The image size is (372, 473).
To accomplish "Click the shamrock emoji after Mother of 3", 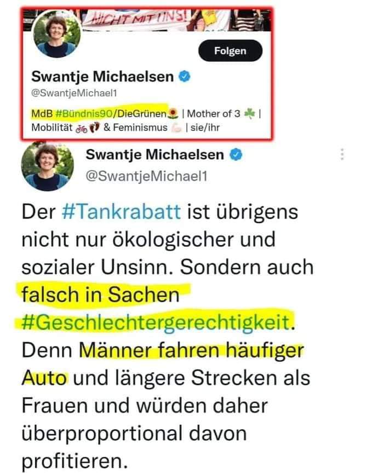I will click(249, 113).
